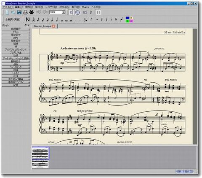Undo the last action with the undo arrow

coord(38,12)
